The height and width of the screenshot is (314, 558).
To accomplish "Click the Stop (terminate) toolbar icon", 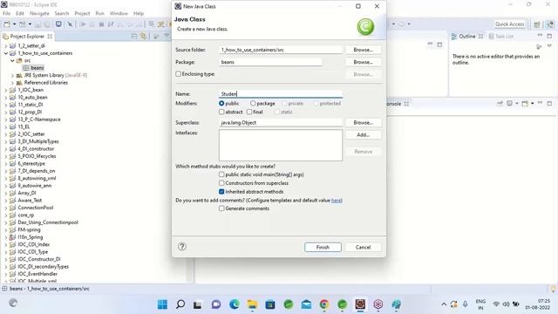I will pos(101,24).
